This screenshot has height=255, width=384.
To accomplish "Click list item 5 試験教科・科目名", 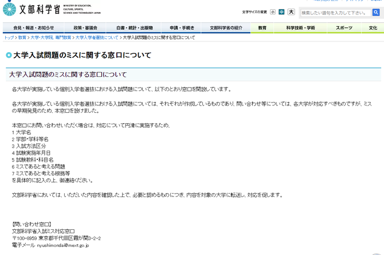I will 33,160.
